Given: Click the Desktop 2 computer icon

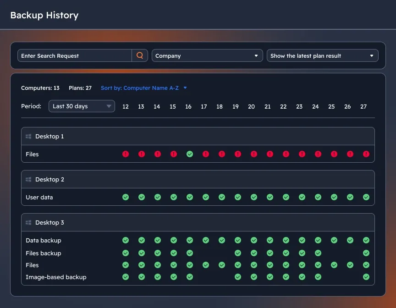Looking at the screenshot, I should 28,179.
